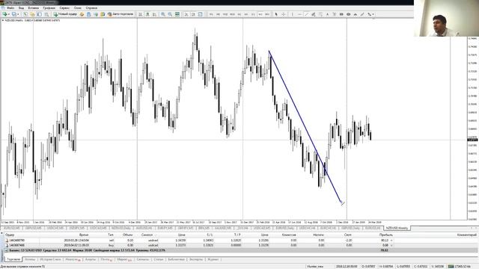The width and height of the screenshot is (479, 269).
Task: Toggle the Авто-торговля button
Action: [120, 14]
